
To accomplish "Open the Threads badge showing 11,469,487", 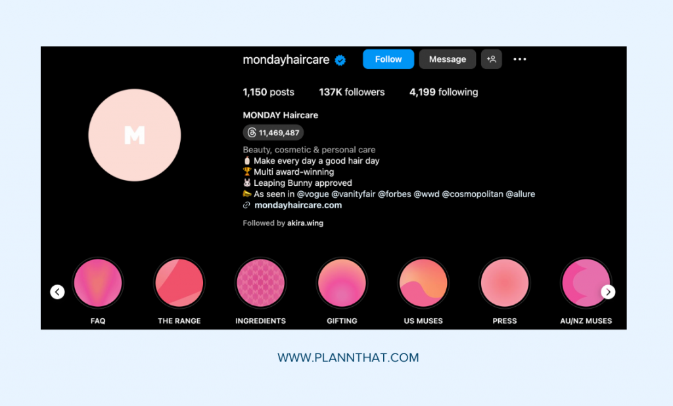I will coord(273,132).
